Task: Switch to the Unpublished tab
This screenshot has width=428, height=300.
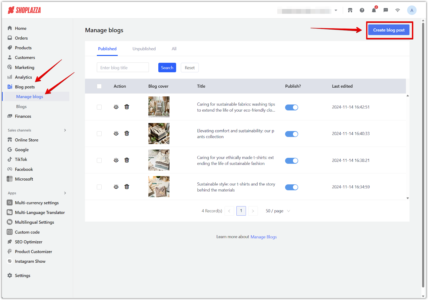Action: tap(144, 49)
